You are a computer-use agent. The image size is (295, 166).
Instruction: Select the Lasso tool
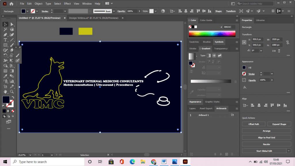12,30
